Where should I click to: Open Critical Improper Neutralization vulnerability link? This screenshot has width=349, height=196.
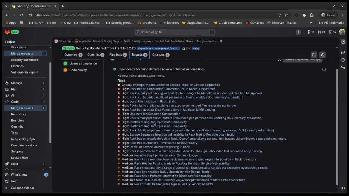[176, 85]
